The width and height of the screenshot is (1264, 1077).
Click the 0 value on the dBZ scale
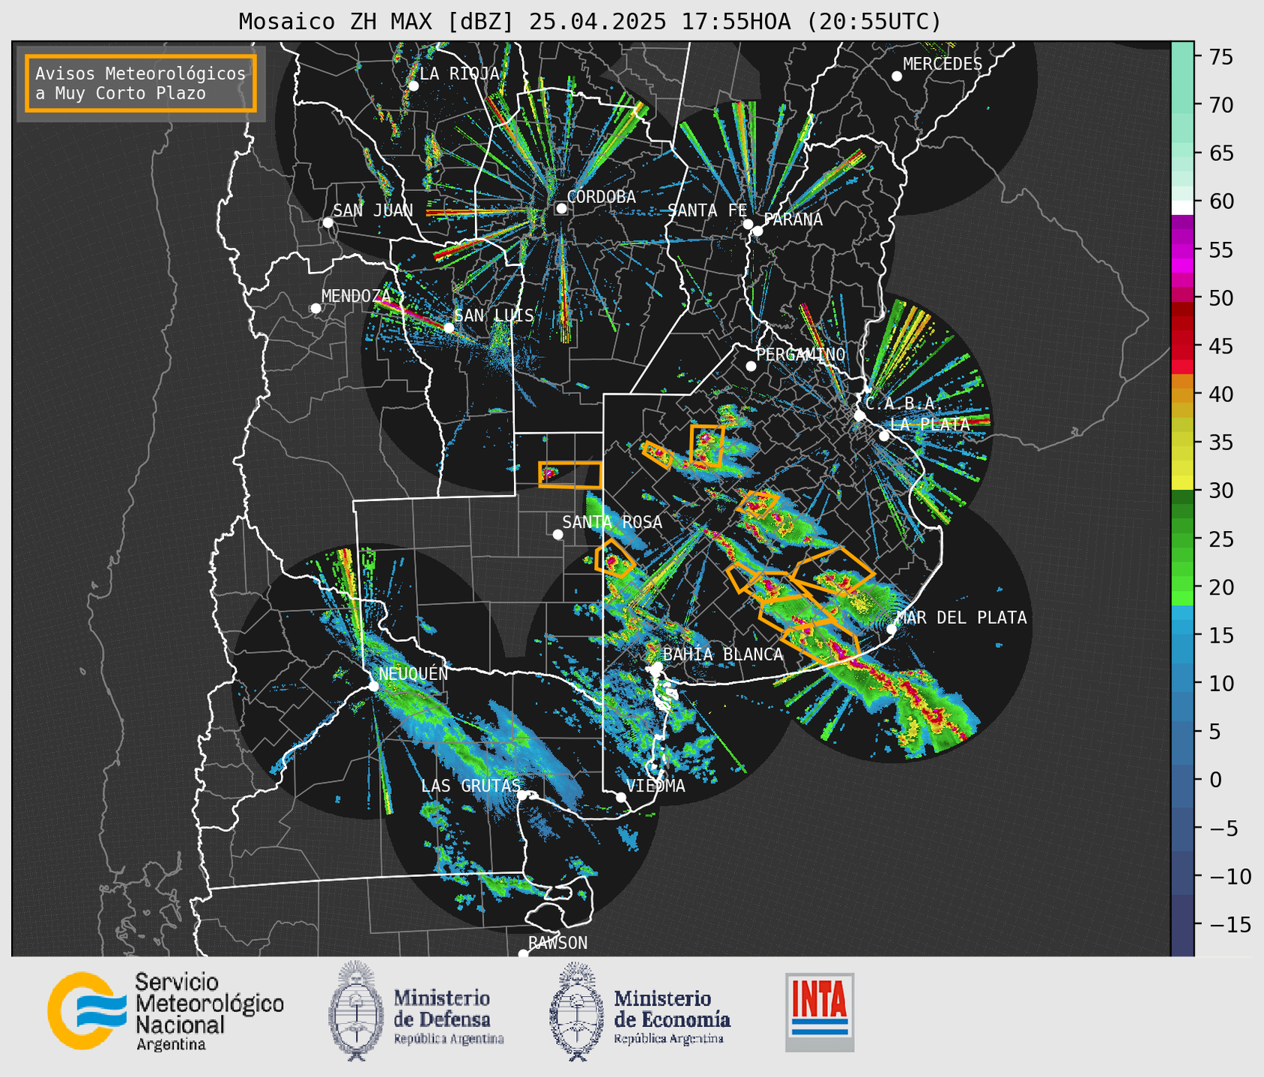1215,780
